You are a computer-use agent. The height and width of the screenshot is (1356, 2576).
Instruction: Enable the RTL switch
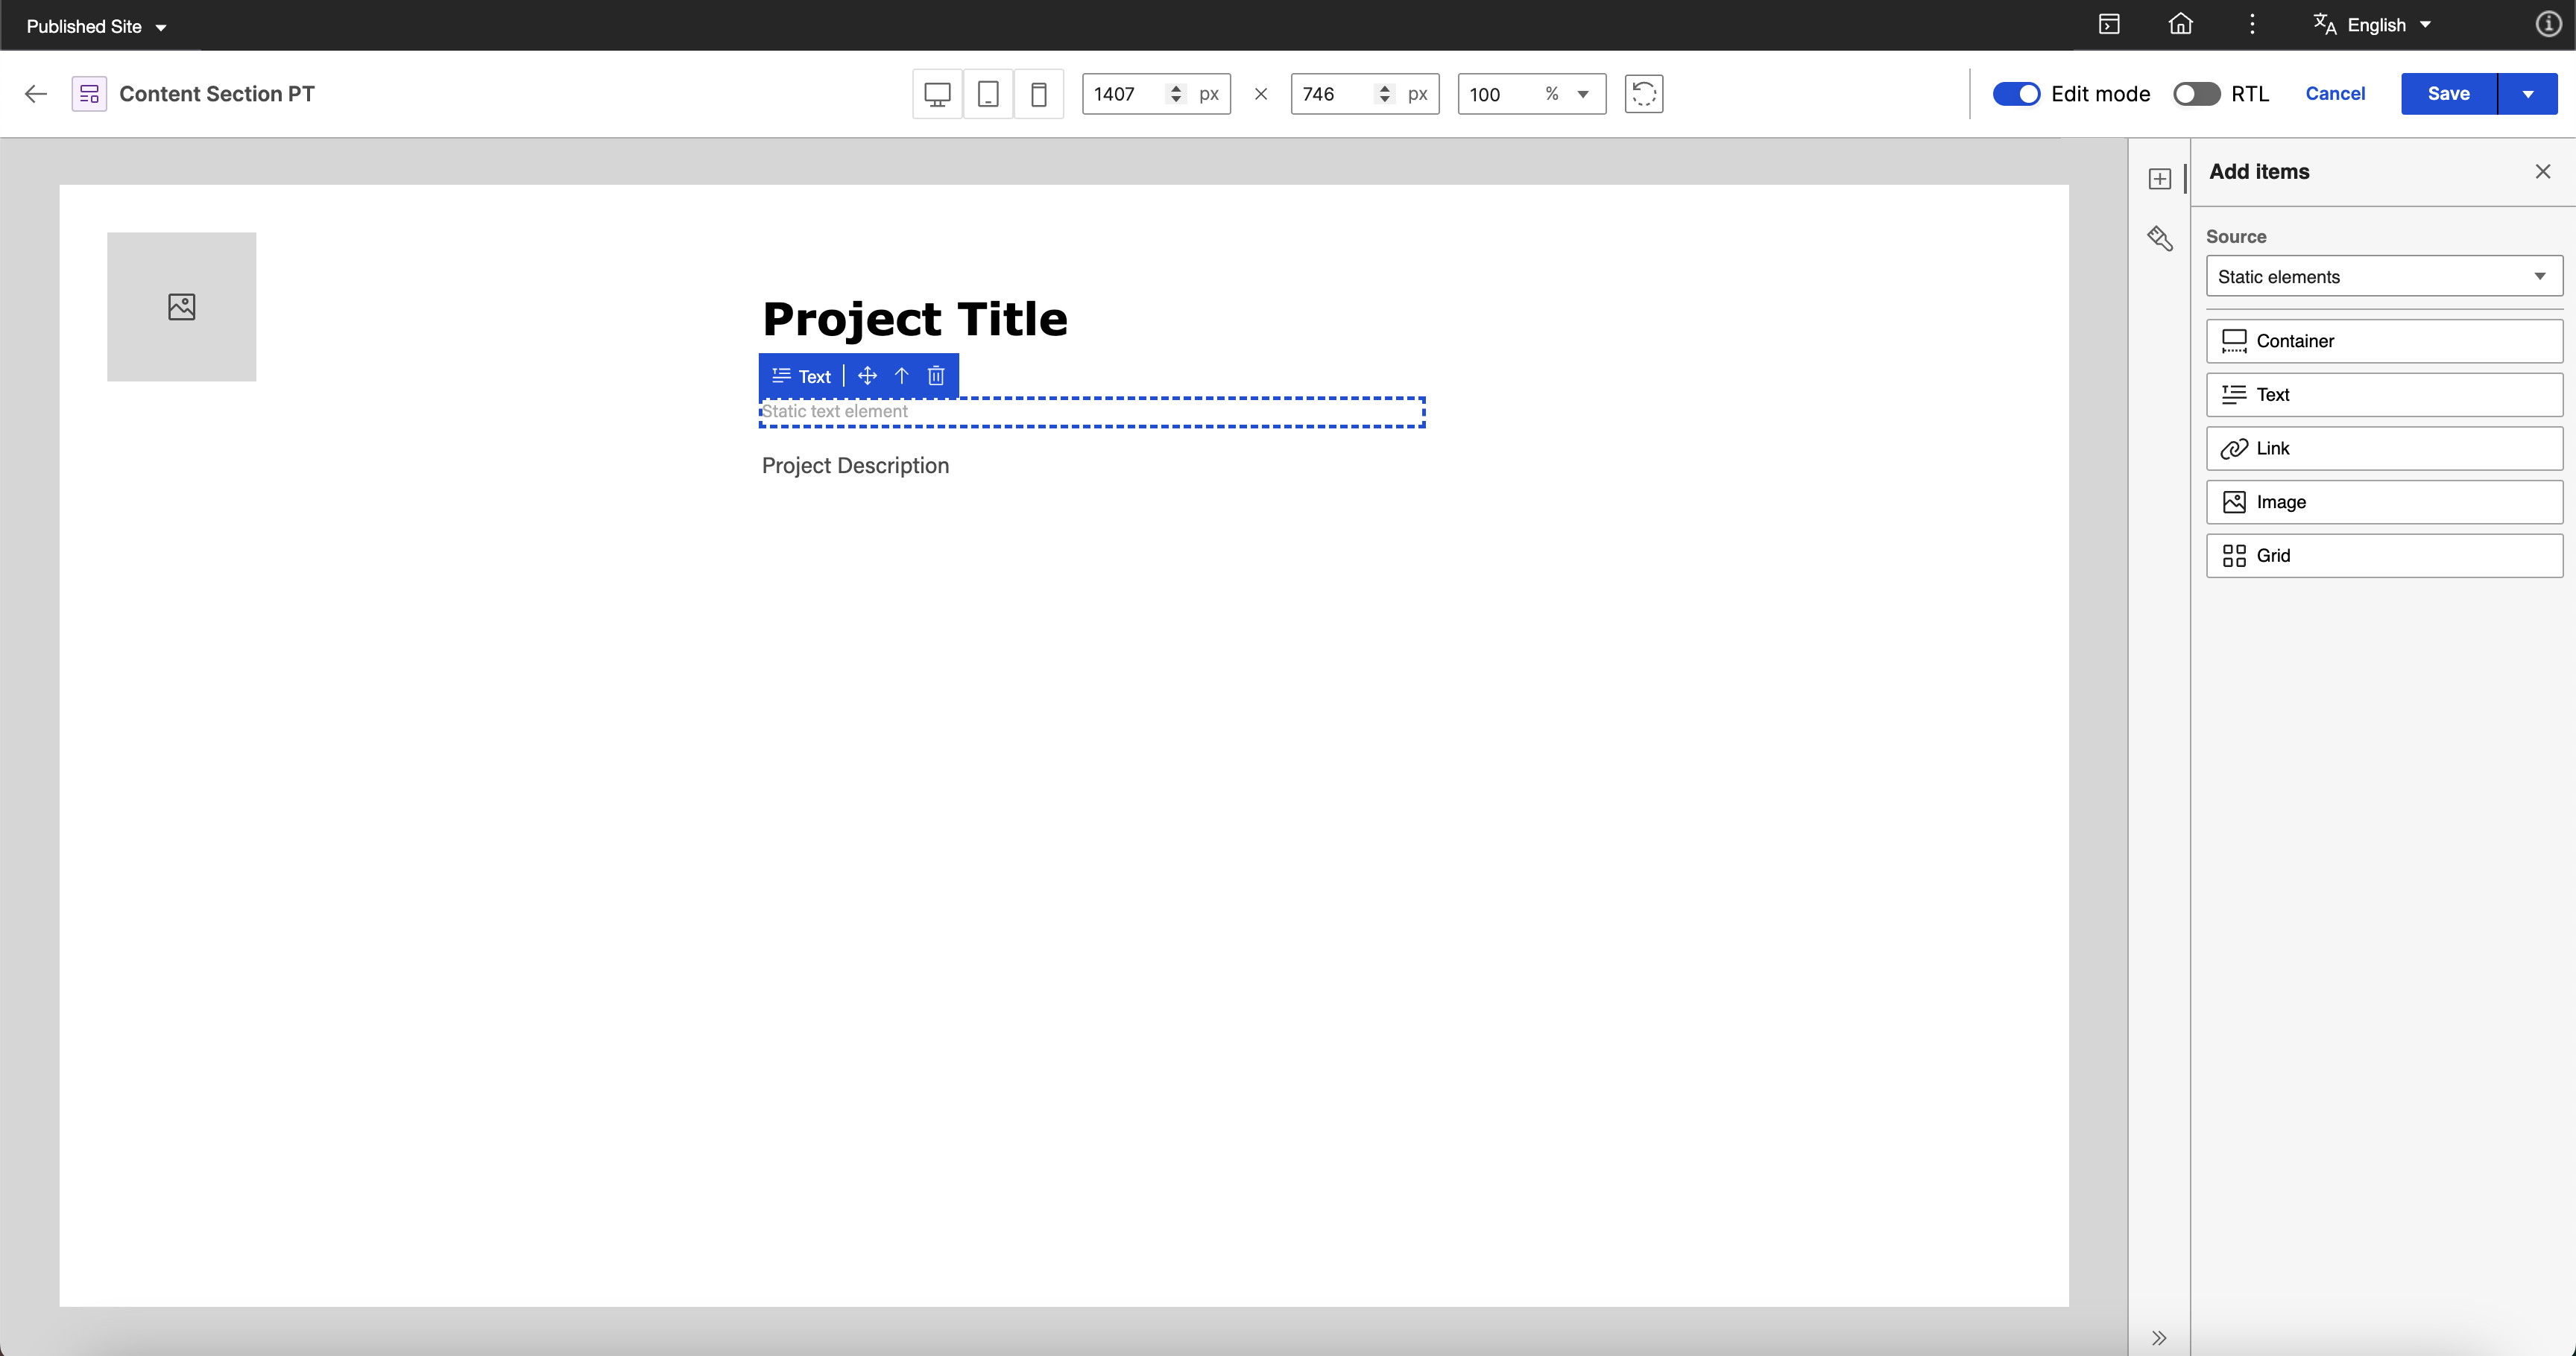[2196, 94]
